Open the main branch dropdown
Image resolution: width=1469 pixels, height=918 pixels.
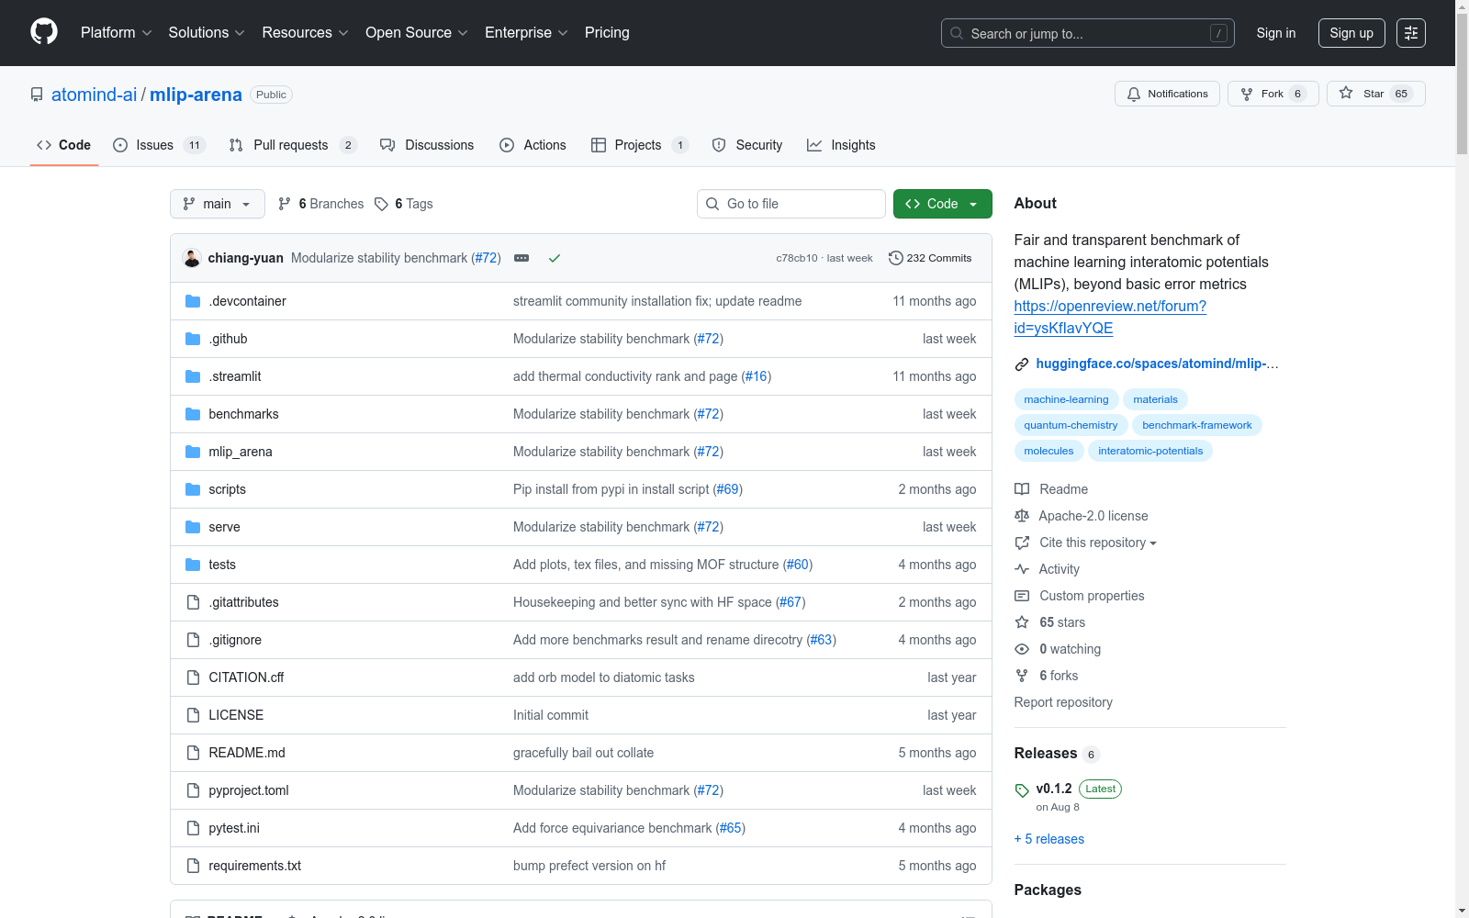218,204
